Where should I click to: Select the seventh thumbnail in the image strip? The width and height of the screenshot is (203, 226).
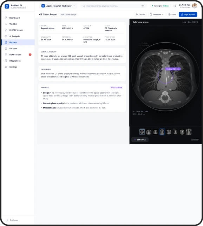(x=182, y=132)
